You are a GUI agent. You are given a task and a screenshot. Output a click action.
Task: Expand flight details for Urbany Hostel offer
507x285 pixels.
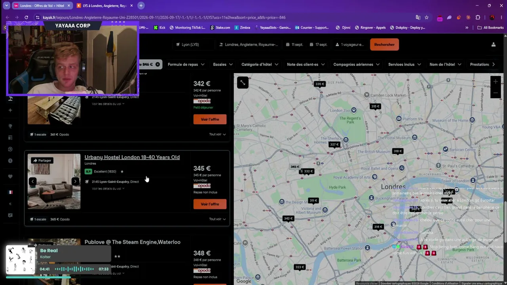click(x=108, y=189)
